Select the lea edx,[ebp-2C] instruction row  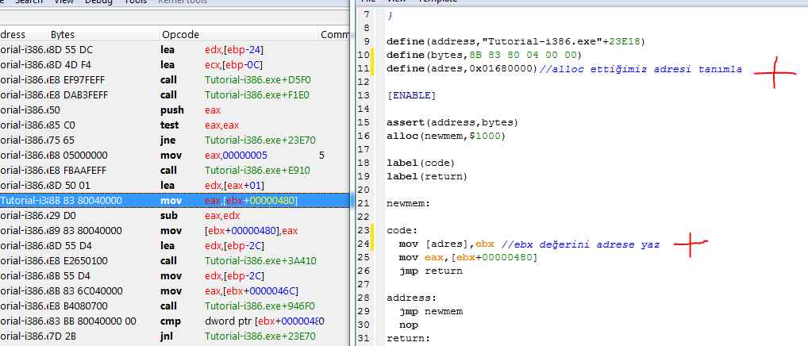point(174,245)
